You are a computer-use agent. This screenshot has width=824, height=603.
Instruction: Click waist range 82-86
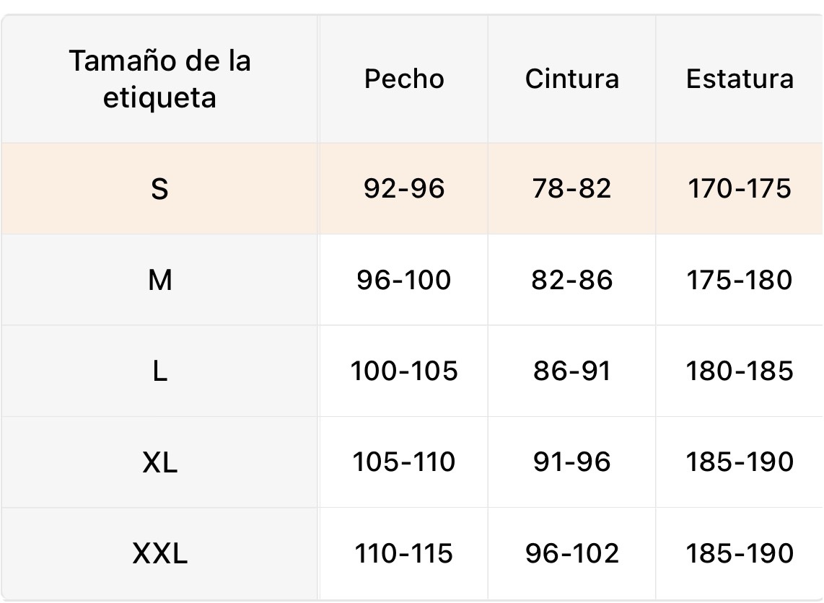(x=571, y=280)
